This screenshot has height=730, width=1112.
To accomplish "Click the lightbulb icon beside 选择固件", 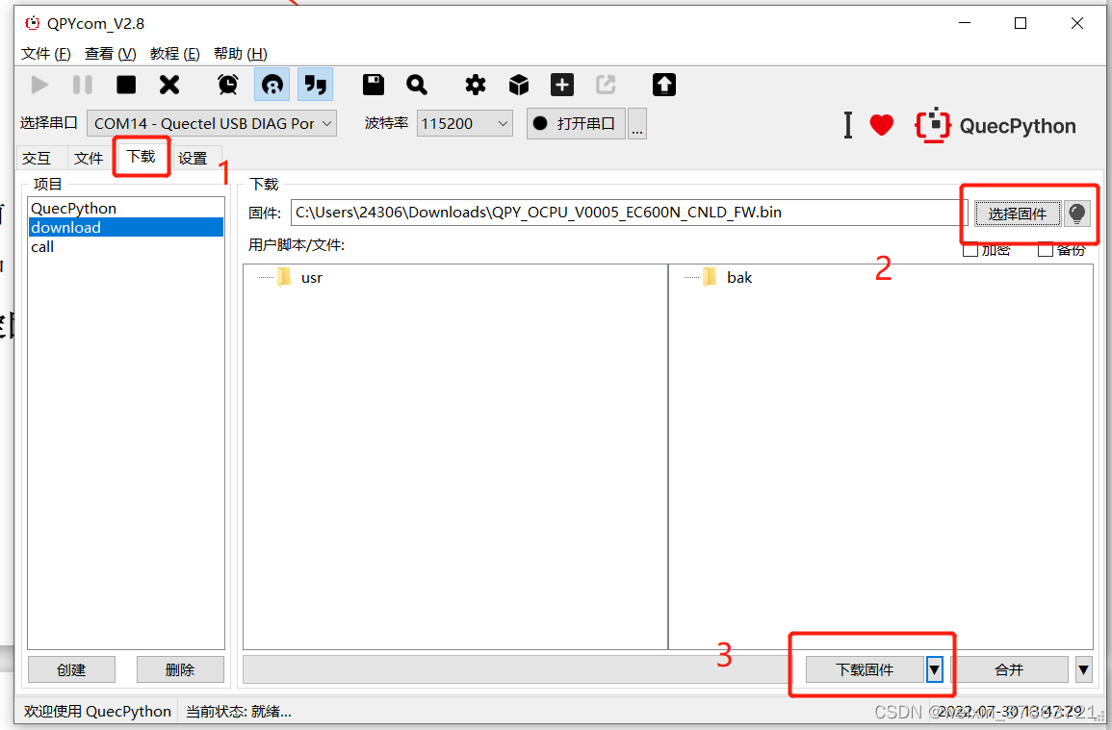I will click(1076, 214).
